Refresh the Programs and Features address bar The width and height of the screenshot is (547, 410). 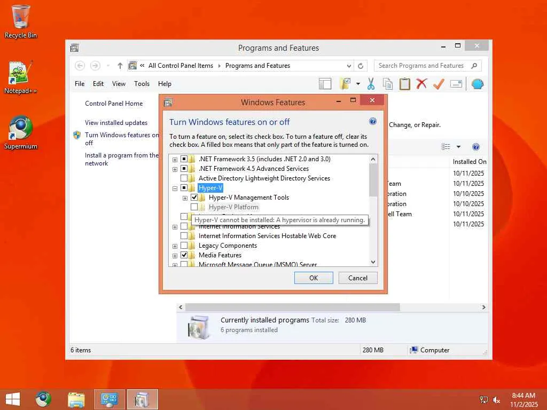[x=361, y=66]
